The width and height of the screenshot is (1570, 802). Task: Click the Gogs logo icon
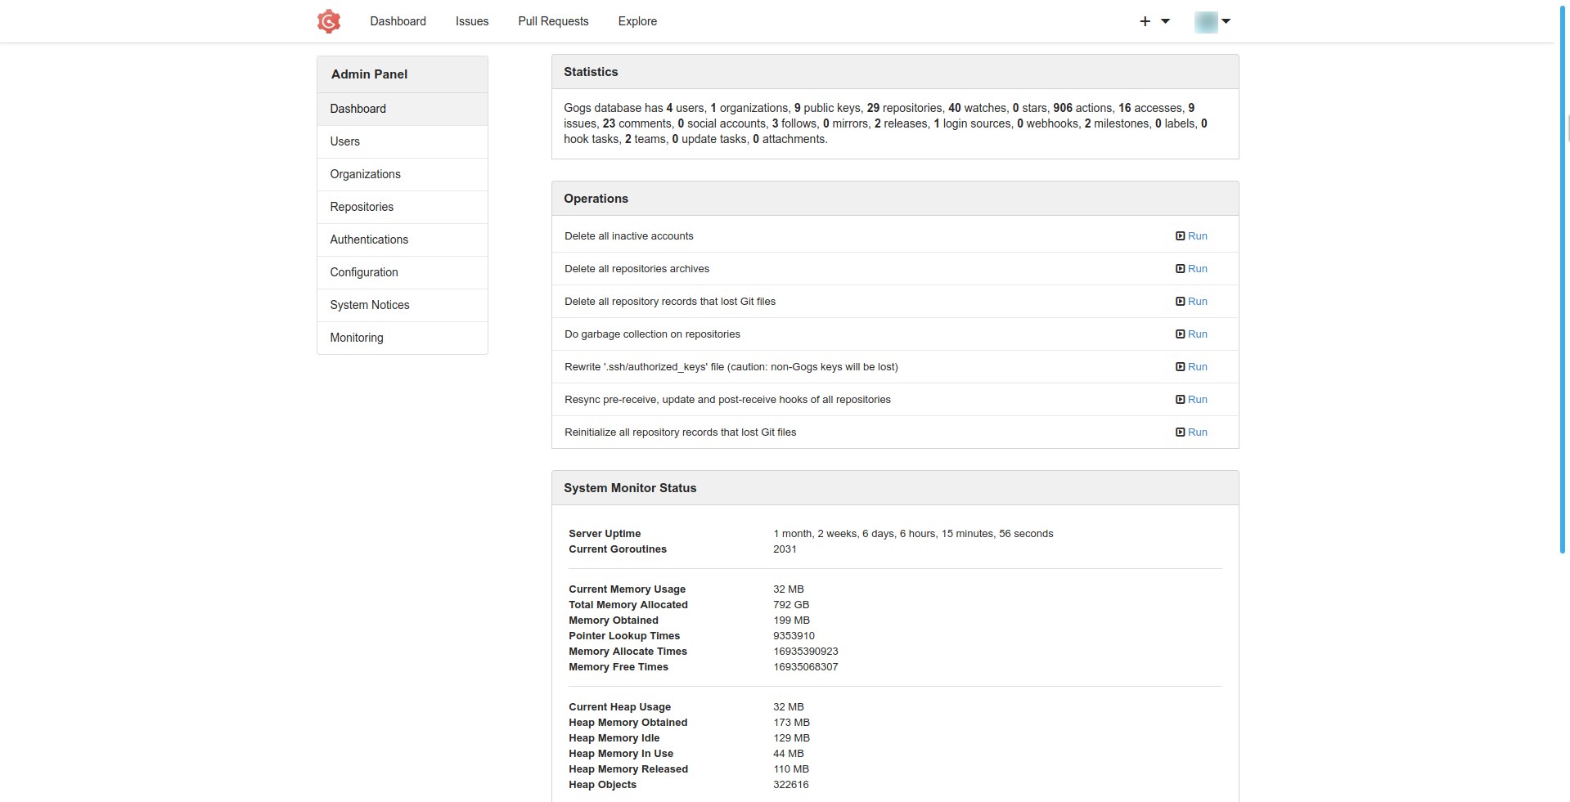click(328, 21)
